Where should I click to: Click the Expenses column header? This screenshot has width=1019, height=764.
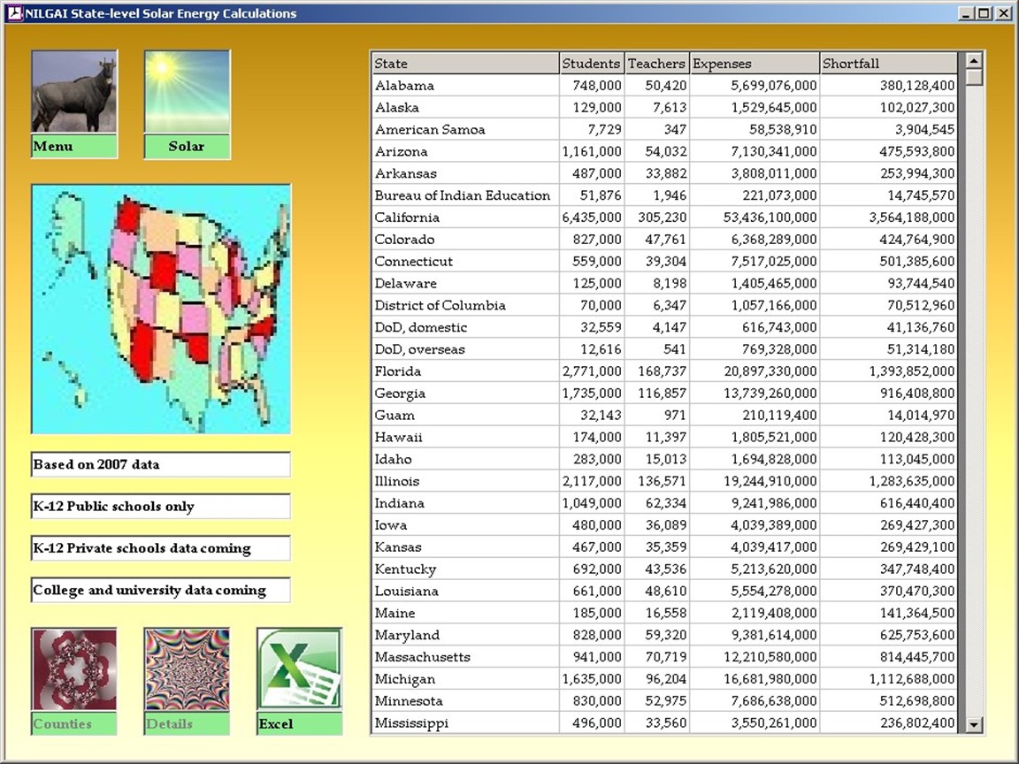point(754,64)
